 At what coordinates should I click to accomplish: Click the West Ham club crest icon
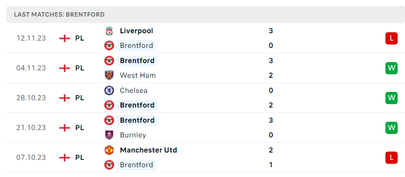point(109,75)
